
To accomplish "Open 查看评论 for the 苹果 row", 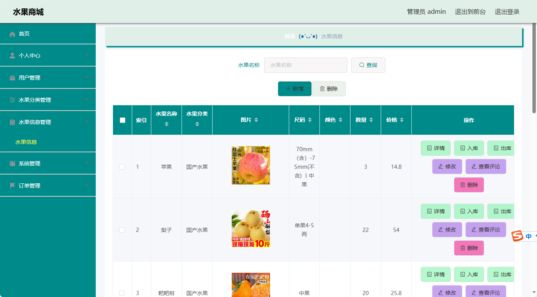I will [486, 166].
